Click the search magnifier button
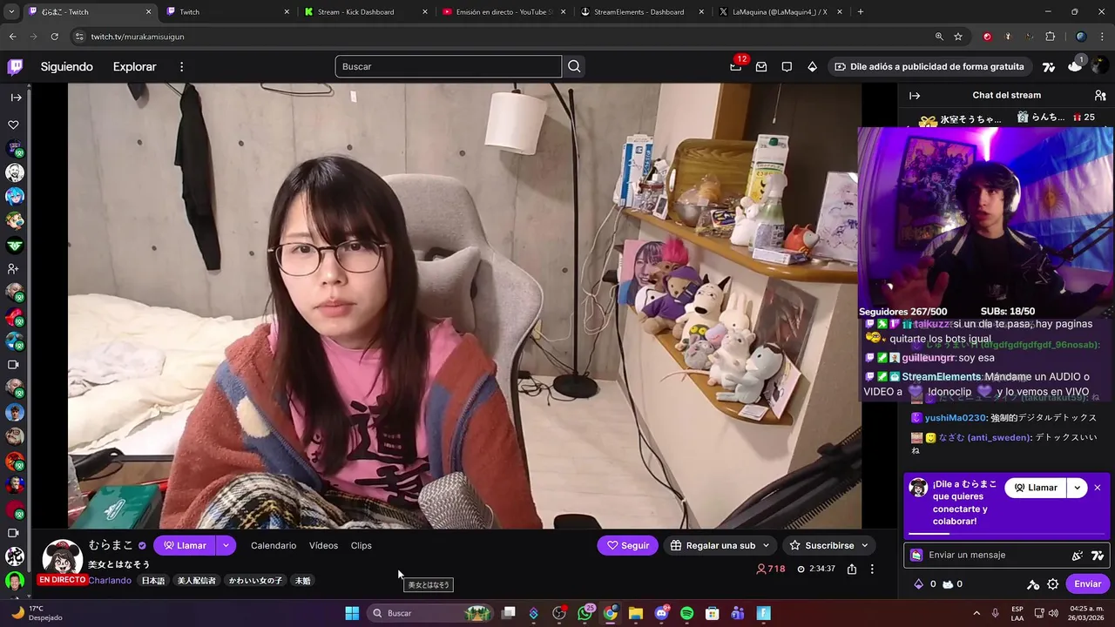Viewport: 1115px width, 627px height. coord(574,66)
